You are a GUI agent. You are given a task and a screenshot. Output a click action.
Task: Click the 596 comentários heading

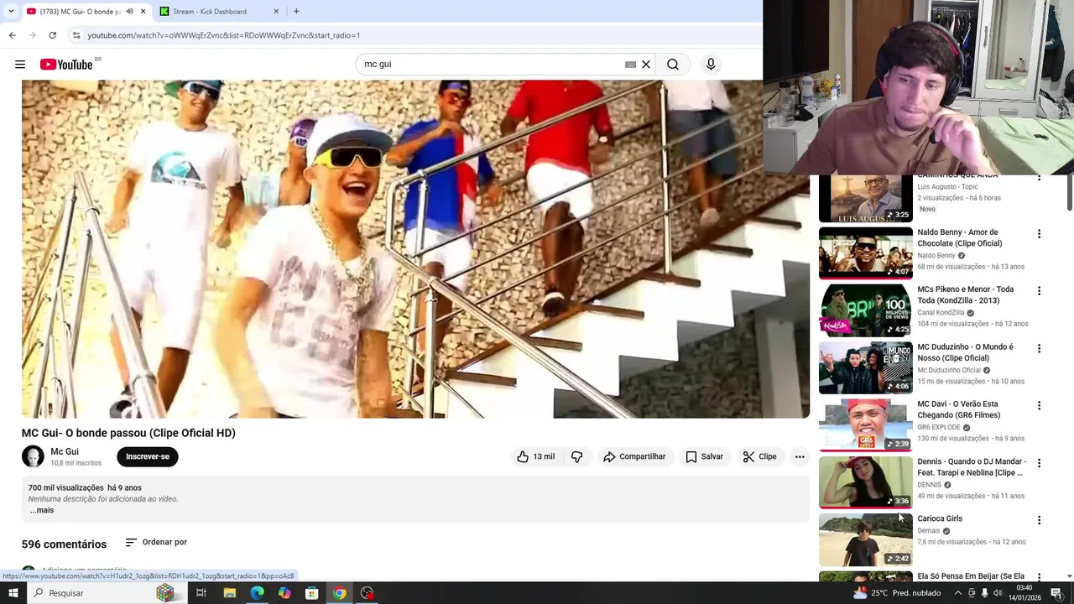tap(64, 544)
